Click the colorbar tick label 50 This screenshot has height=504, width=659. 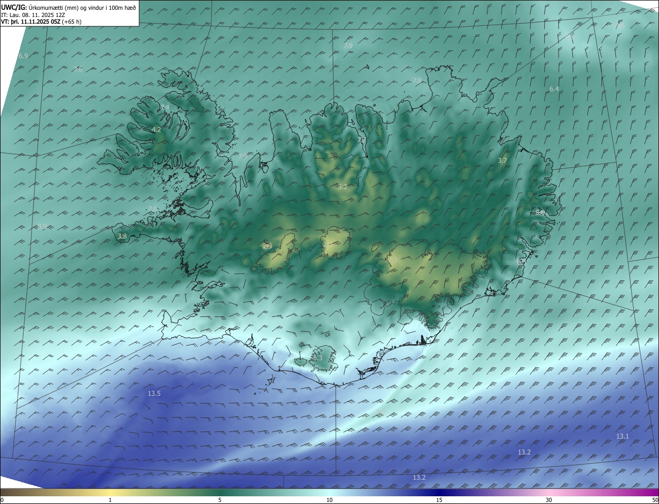pos(655,500)
